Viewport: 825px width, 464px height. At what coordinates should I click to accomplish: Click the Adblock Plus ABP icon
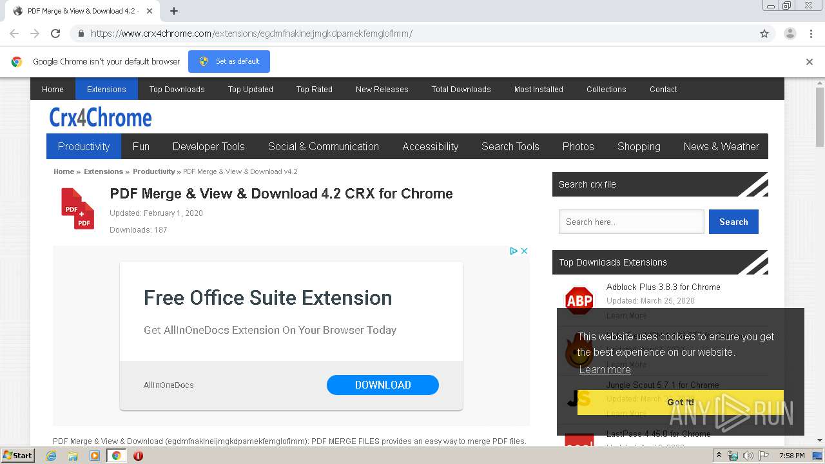[x=579, y=300]
